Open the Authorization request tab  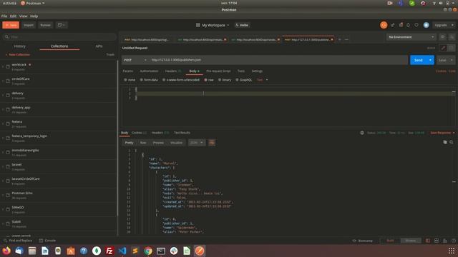point(149,71)
